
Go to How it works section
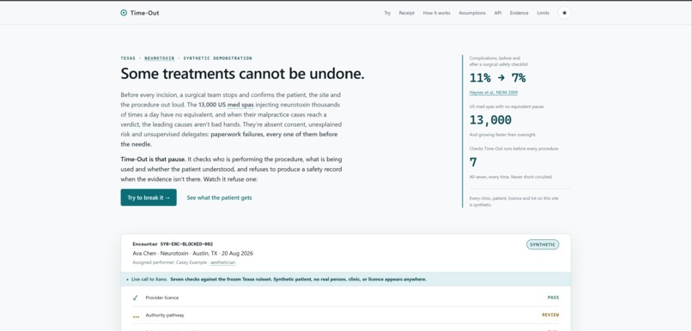click(436, 13)
